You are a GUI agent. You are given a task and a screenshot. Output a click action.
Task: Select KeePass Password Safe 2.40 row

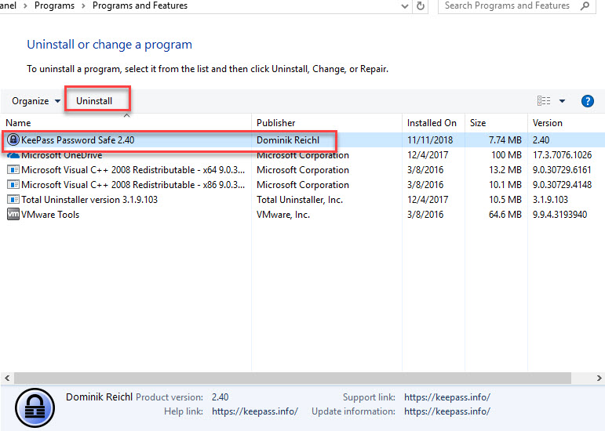[x=303, y=139]
